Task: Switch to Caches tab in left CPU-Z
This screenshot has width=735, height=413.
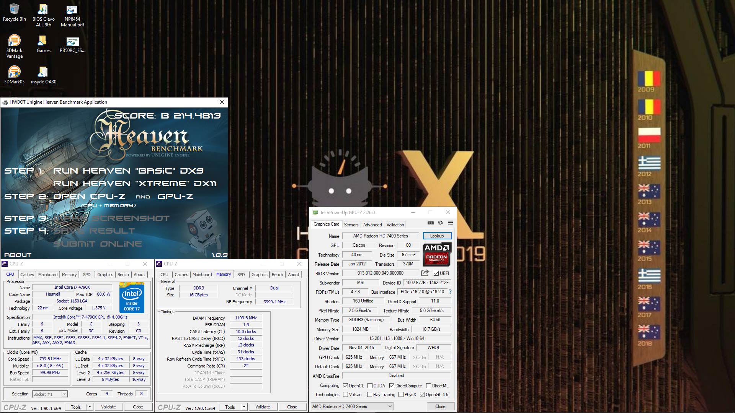Action: [27, 275]
